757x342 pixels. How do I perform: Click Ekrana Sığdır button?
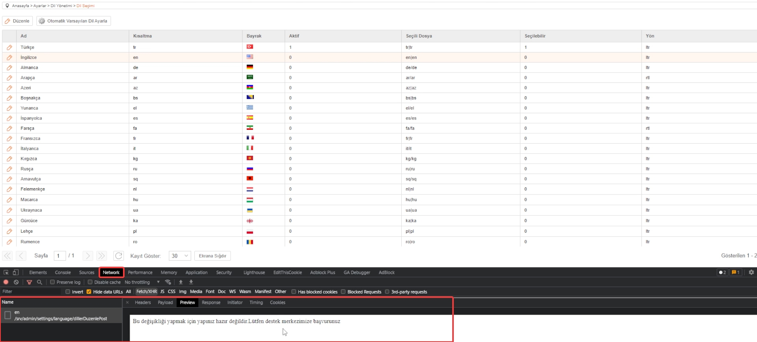coord(213,256)
